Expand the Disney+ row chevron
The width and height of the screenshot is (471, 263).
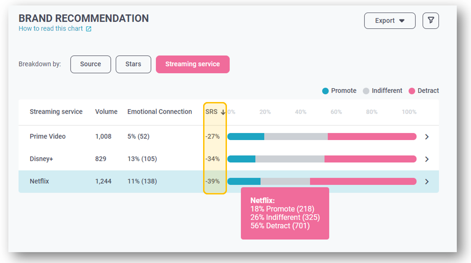click(427, 159)
